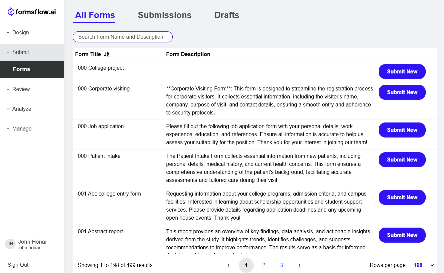Image resolution: width=444 pixels, height=273 pixels.
Task: Jump to page 3 of results
Action: pyautogui.click(x=282, y=265)
